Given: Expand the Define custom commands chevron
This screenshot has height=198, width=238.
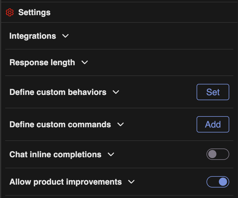Looking at the screenshot, I should click(120, 125).
